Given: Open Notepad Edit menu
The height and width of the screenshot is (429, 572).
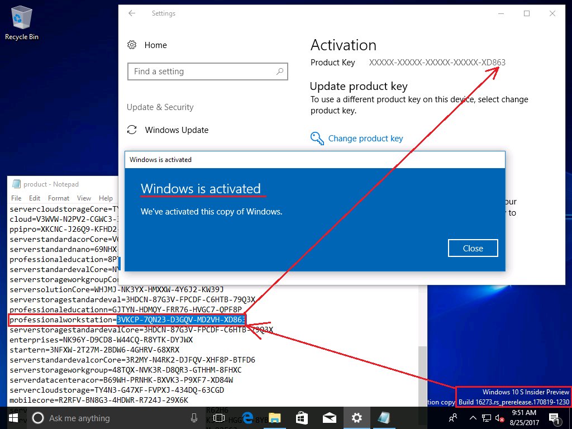Looking at the screenshot, I should 35,198.
